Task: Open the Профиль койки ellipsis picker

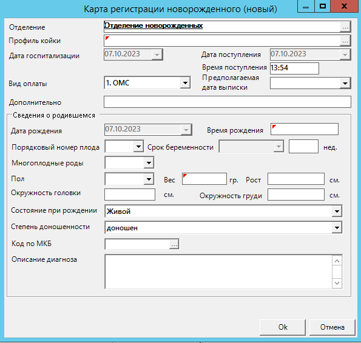Action: tap(345, 41)
